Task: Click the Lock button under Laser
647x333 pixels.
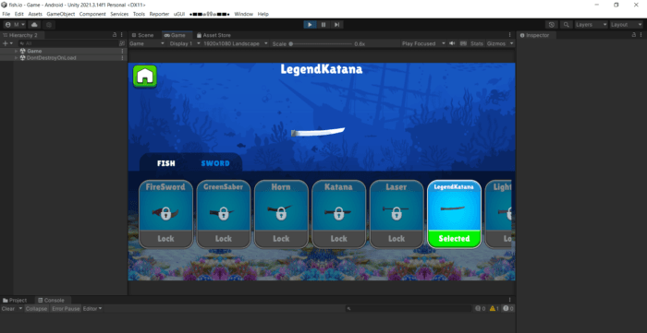Action: point(397,239)
